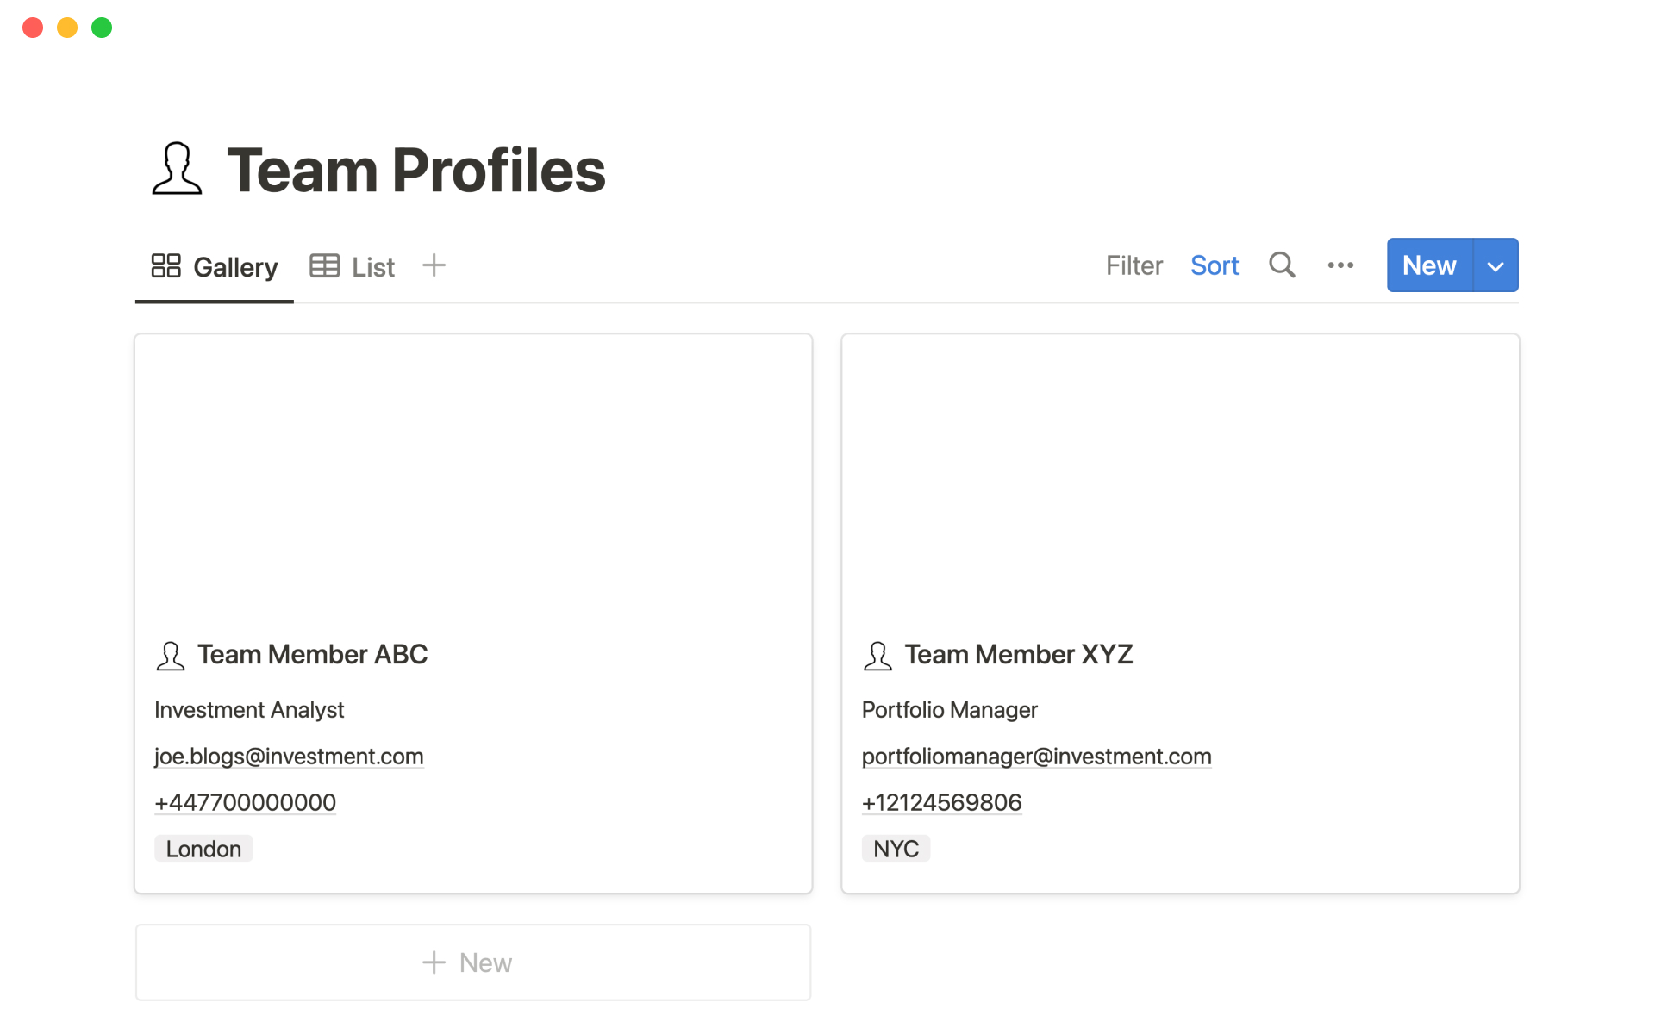This screenshot has height=1034, width=1655.
Task: Click the London location tag
Action: click(x=203, y=849)
